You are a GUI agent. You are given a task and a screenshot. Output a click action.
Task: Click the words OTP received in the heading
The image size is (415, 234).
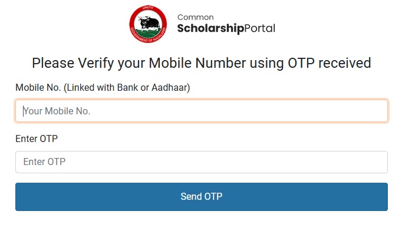[330, 63]
